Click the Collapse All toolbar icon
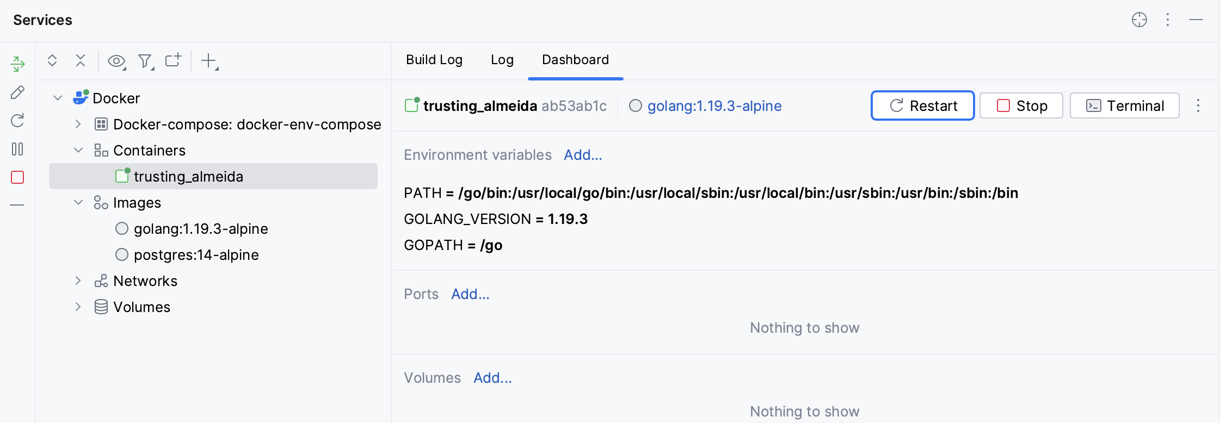The image size is (1220, 423). [x=81, y=60]
